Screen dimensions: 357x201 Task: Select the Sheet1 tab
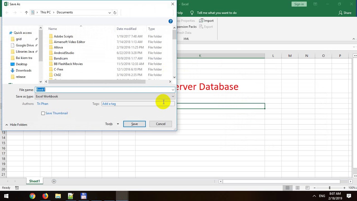pos(35,181)
